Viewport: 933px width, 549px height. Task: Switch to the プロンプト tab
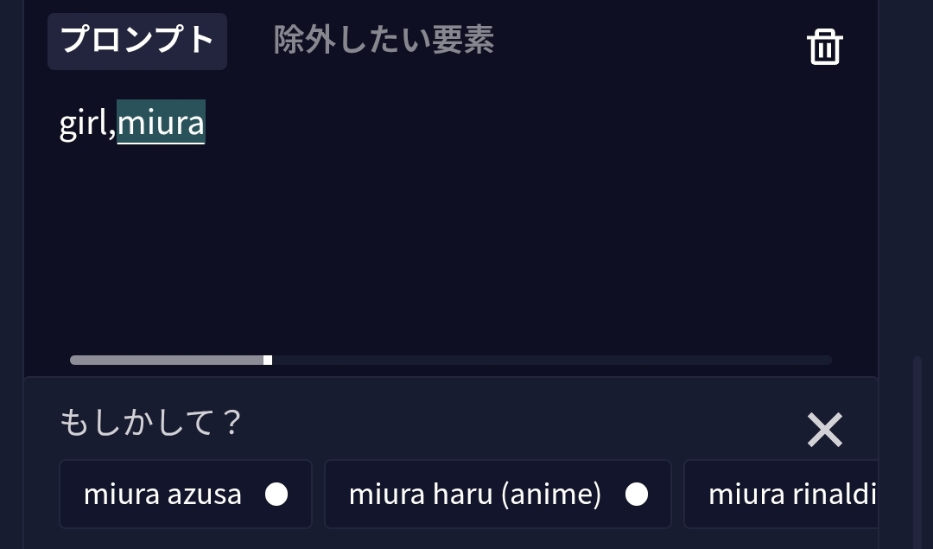point(137,41)
